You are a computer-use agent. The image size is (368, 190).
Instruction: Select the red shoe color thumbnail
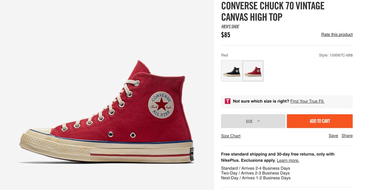[253, 71]
